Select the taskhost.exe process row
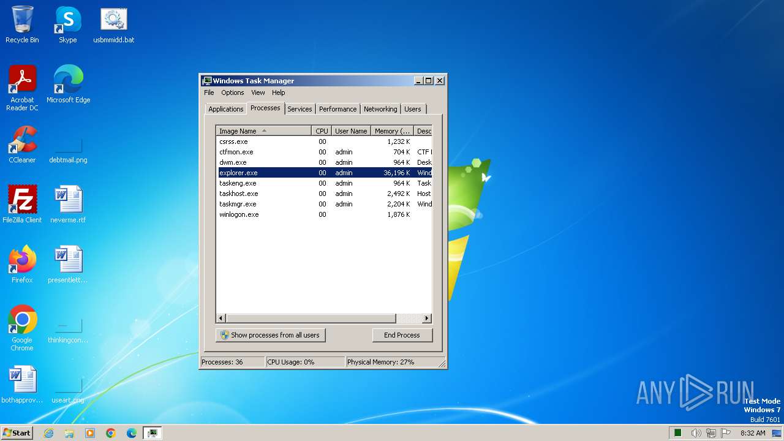 coord(325,194)
